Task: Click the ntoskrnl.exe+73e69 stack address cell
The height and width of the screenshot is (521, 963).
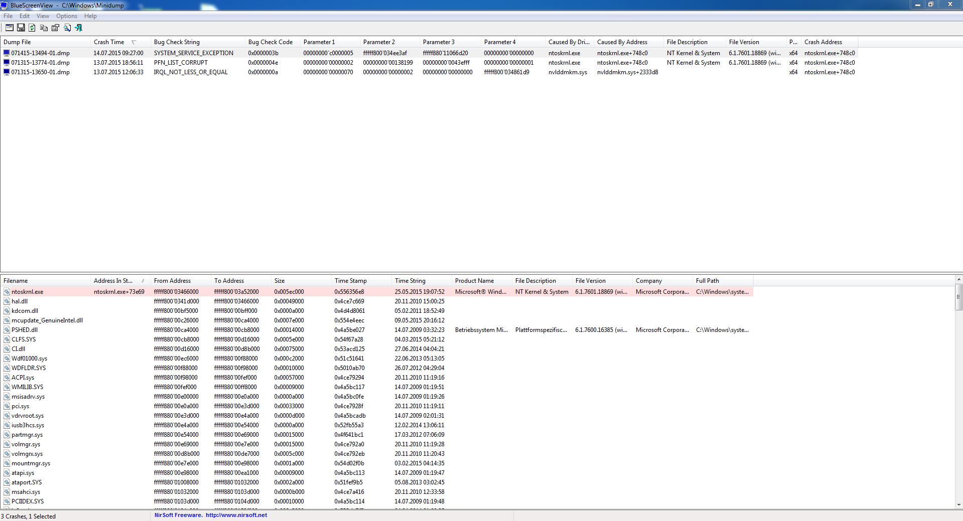Action: [119, 291]
